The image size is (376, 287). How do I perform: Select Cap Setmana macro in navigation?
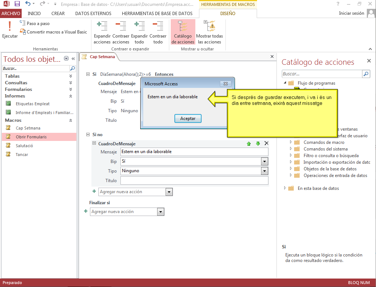28,128
